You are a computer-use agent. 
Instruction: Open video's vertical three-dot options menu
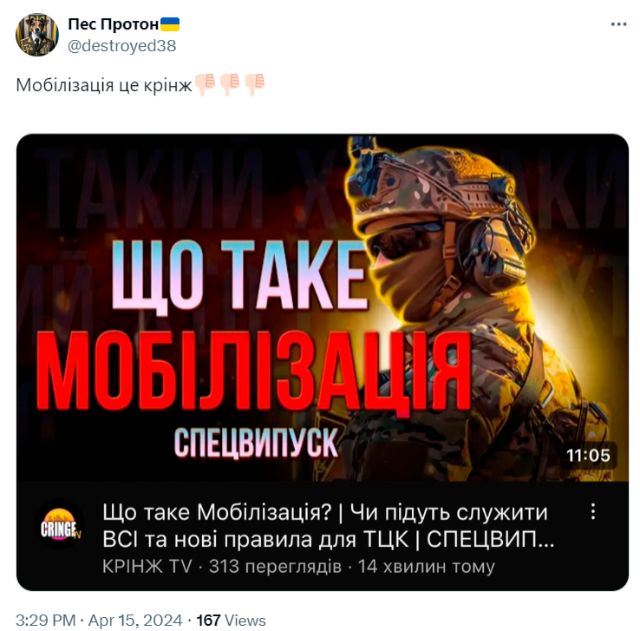[x=593, y=511]
